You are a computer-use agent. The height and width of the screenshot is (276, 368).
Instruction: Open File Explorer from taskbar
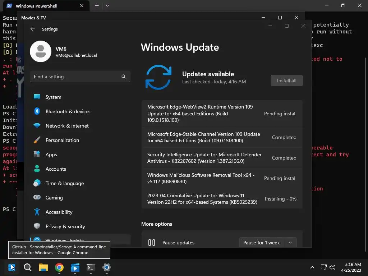pos(43,267)
